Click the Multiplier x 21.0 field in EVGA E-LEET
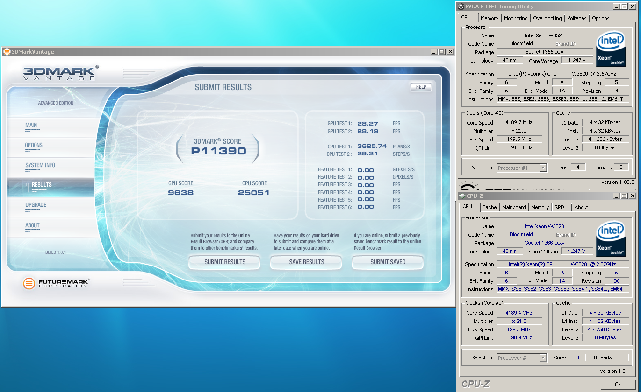 (519, 131)
